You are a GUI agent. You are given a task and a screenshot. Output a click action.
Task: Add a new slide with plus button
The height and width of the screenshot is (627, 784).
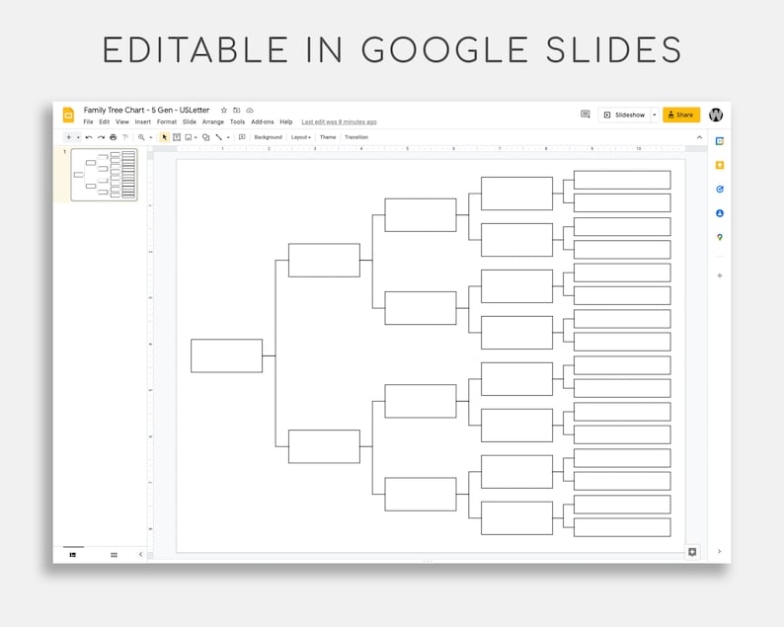click(x=68, y=137)
